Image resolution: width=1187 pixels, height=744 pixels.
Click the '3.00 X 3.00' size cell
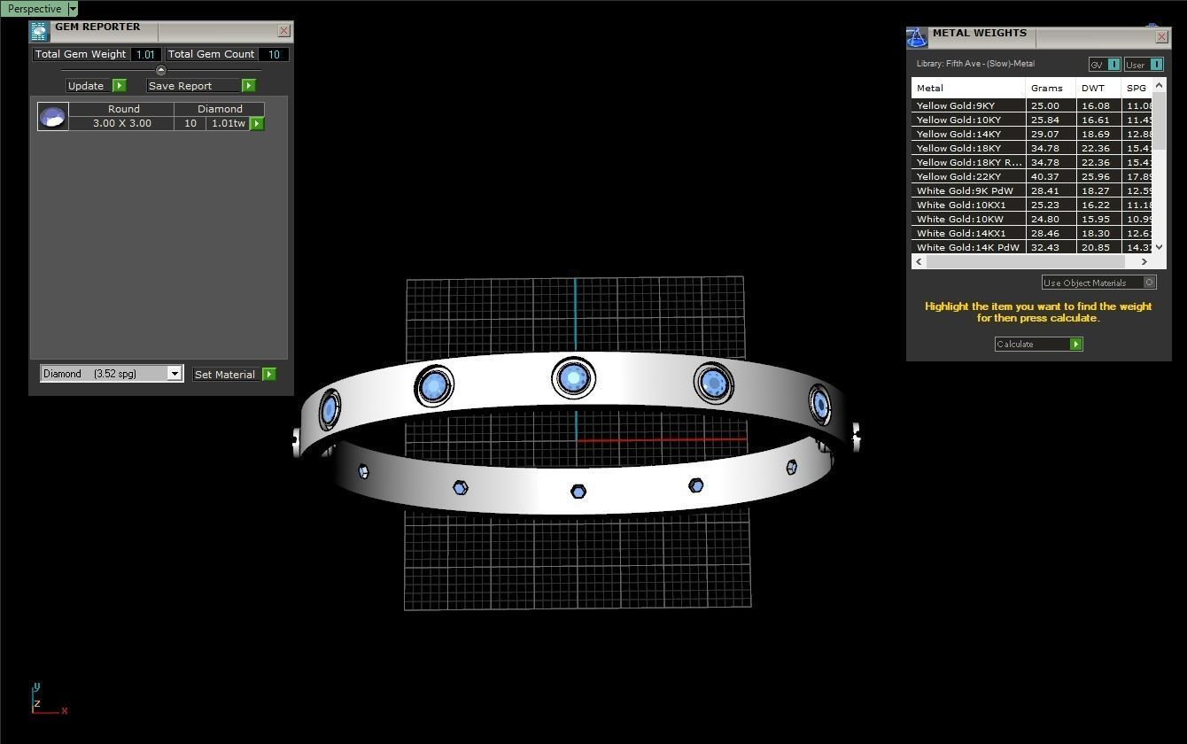pyautogui.click(x=122, y=123)
